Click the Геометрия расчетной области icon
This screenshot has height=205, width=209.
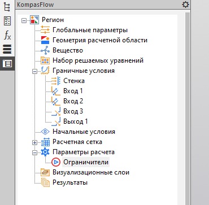[45, 40]
